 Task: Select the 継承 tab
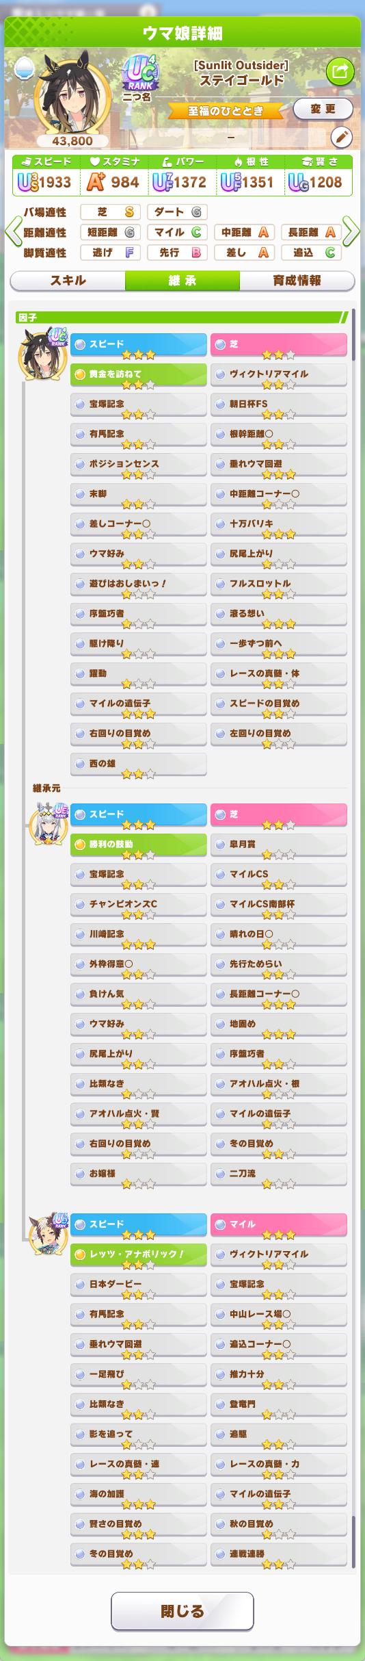point(182,281)
